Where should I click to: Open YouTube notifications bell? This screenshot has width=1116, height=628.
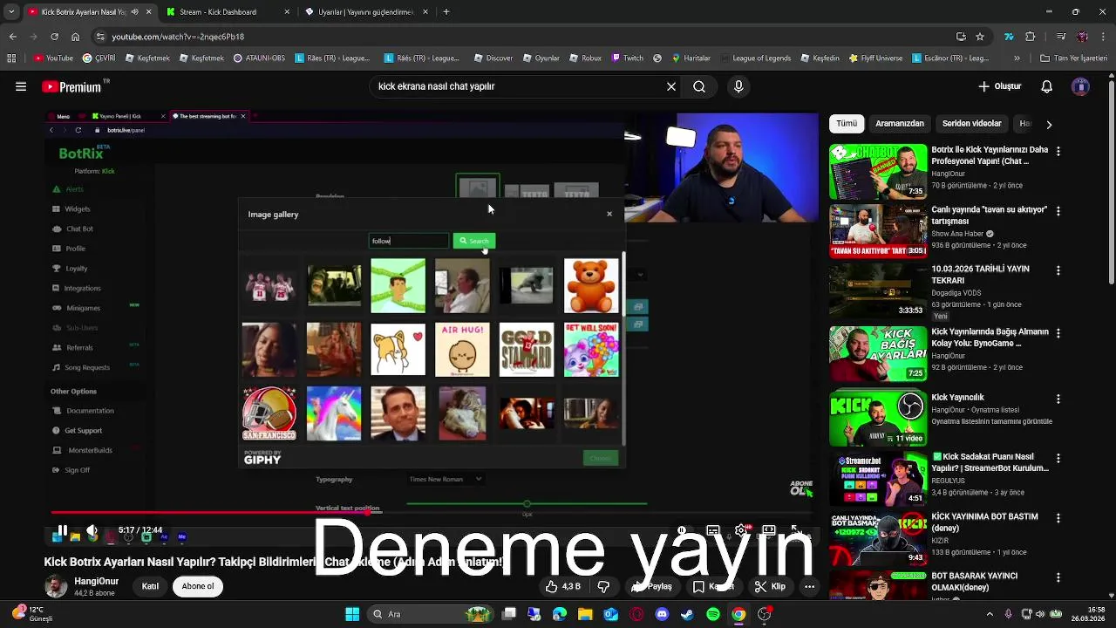coord(1047,86)
